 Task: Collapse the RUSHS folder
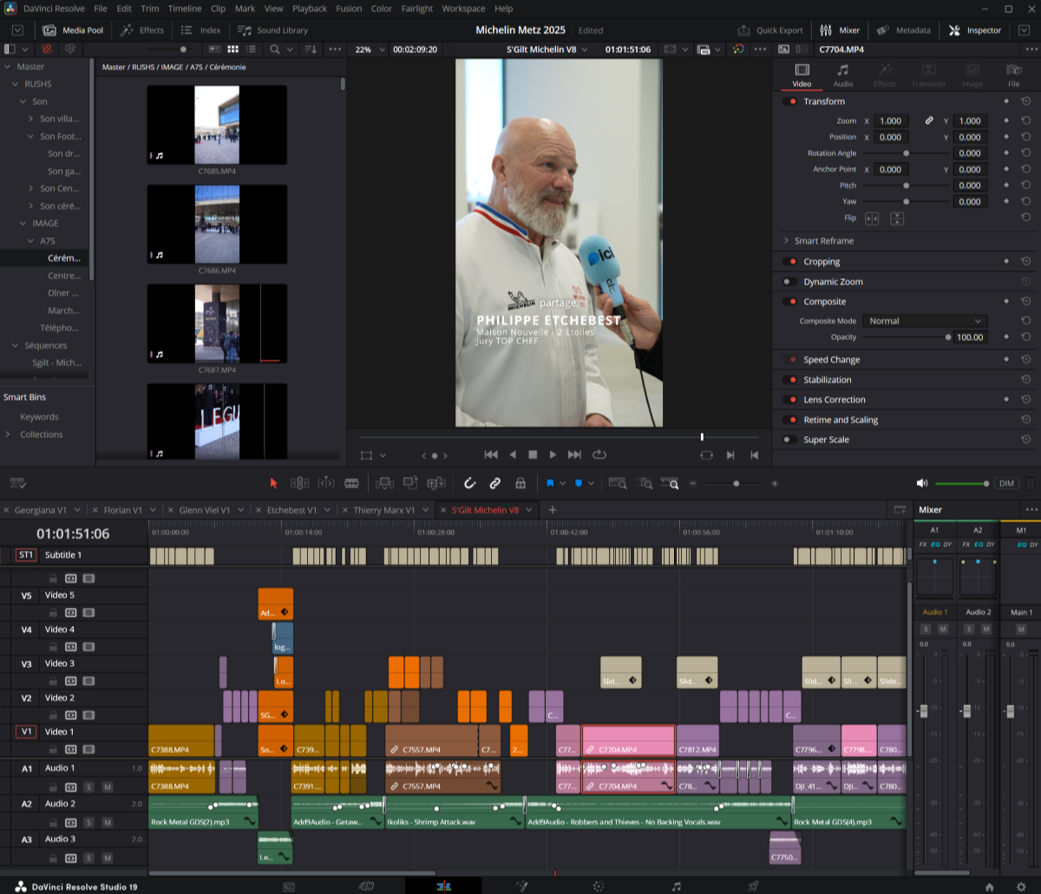tap(16, 84)
